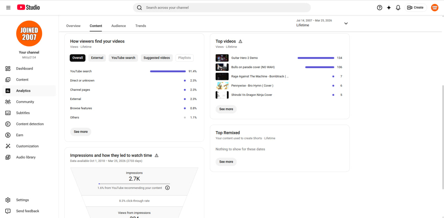The height and width of the screenshot is (218, 444).
Task: Click the Pennywise - Bro Hymn title
Action: pos(252,85)
